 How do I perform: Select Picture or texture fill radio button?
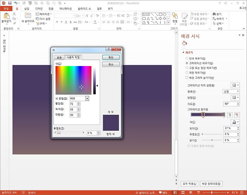click(187, 68)
